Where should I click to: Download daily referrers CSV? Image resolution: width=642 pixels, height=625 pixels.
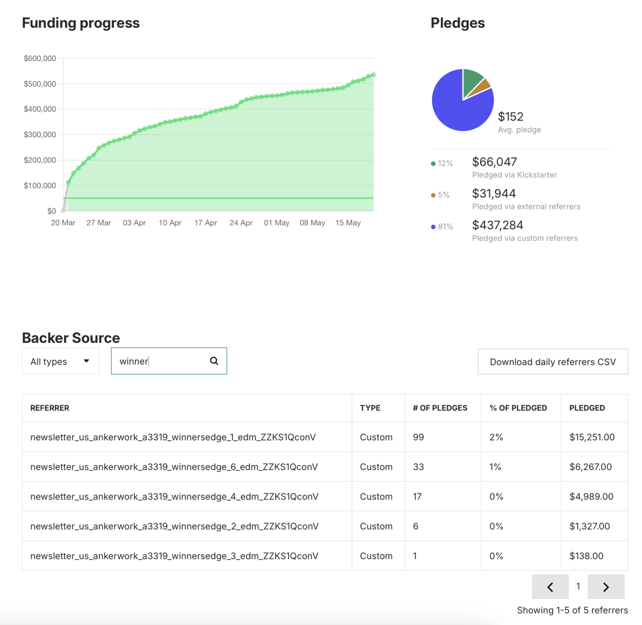[552, 362]
